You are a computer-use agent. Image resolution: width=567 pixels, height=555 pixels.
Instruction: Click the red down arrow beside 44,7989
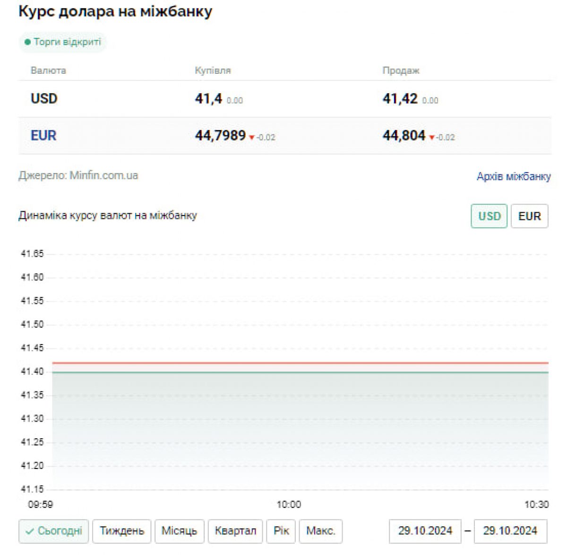(x=252, y=138)
